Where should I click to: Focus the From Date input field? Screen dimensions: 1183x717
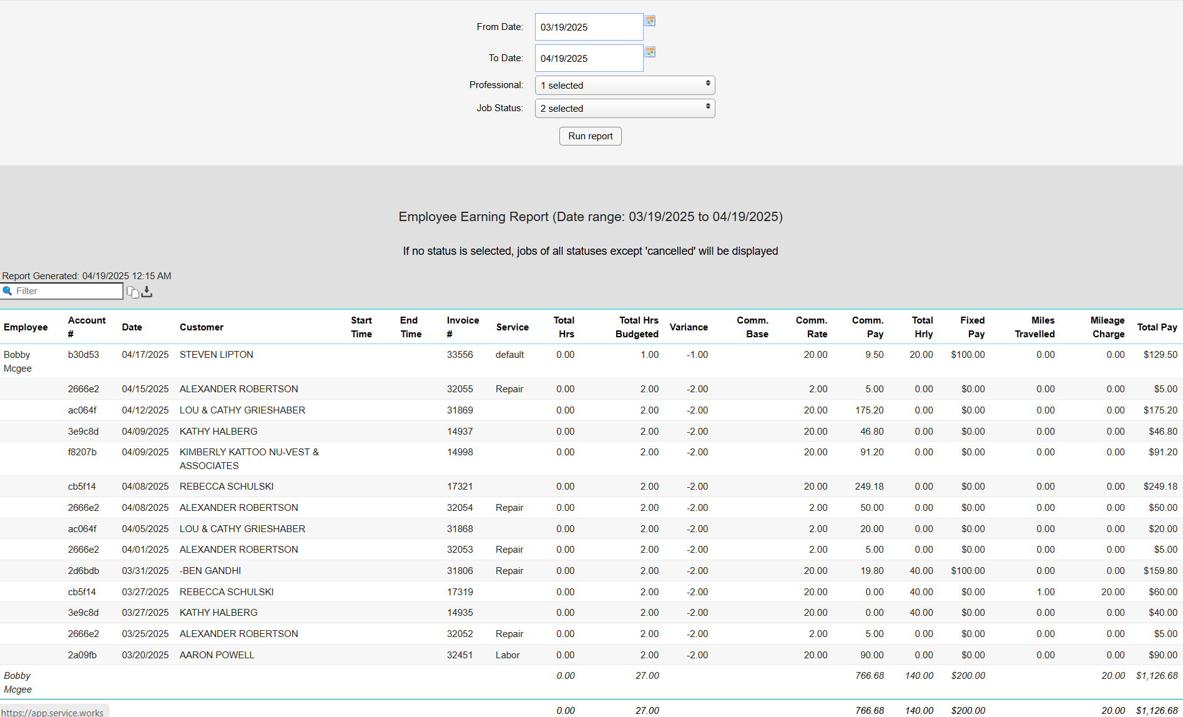point(589,27)
